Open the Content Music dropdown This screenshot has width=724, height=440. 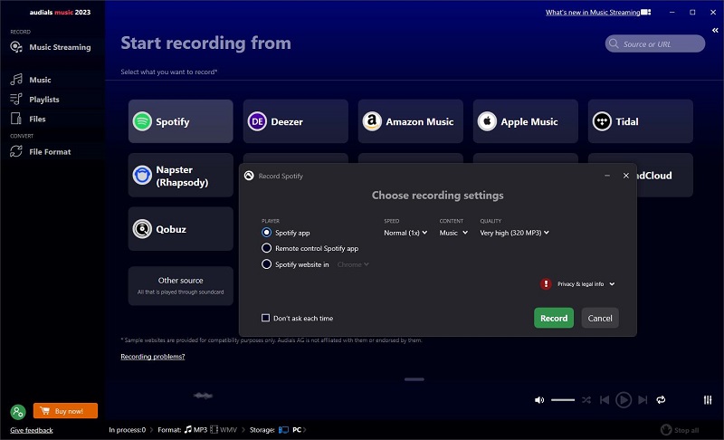tap(453, 233)
